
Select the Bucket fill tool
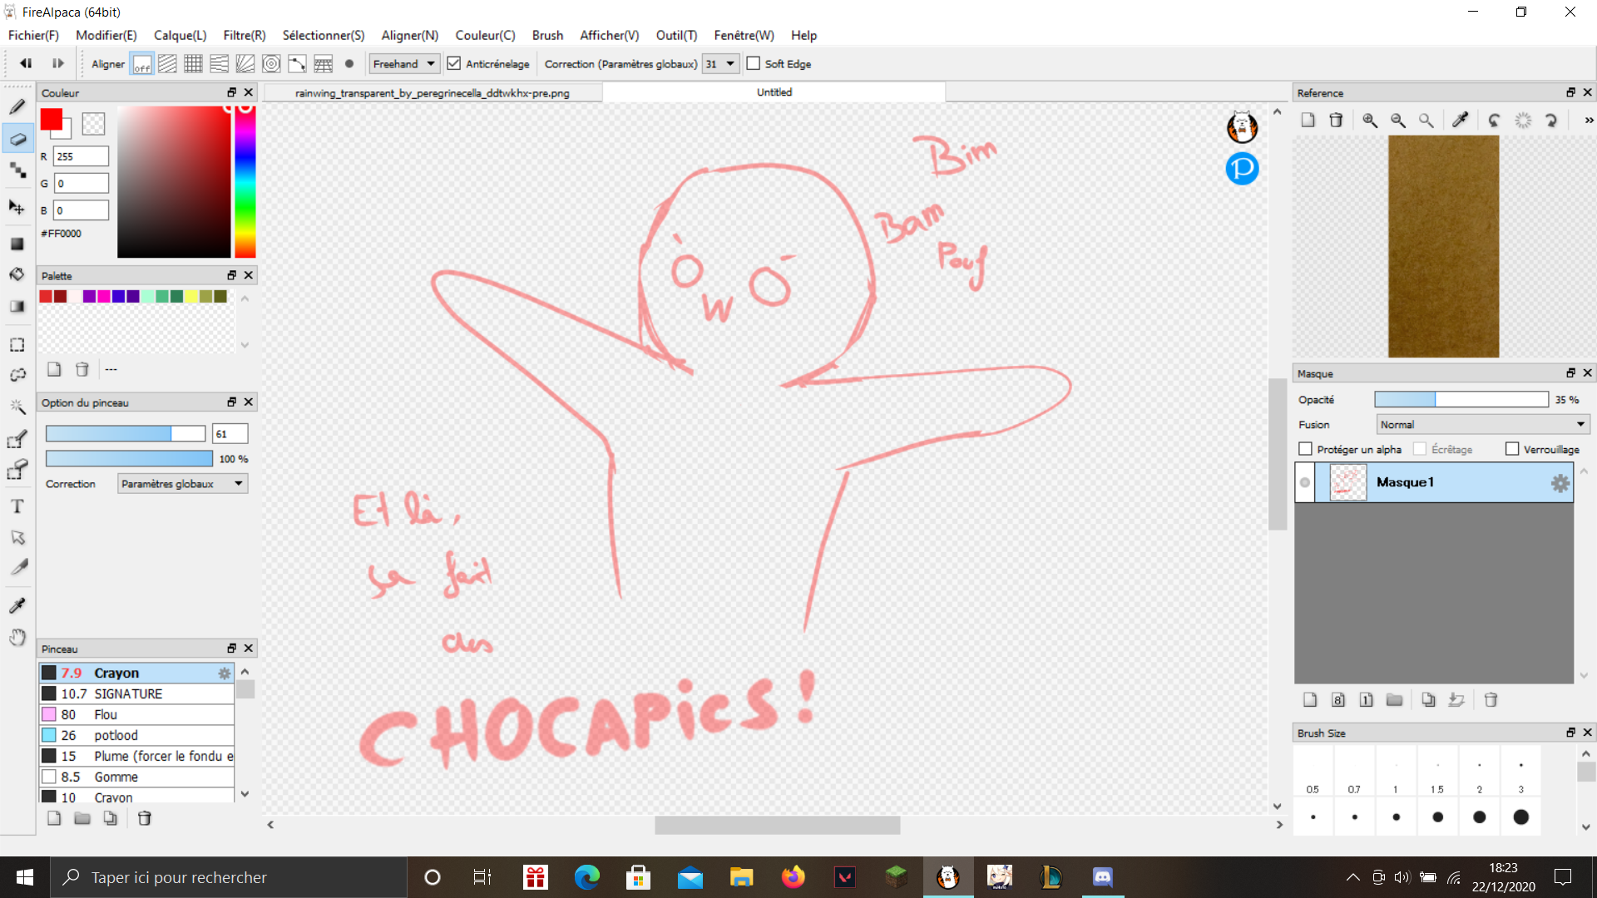click(17, 274)
